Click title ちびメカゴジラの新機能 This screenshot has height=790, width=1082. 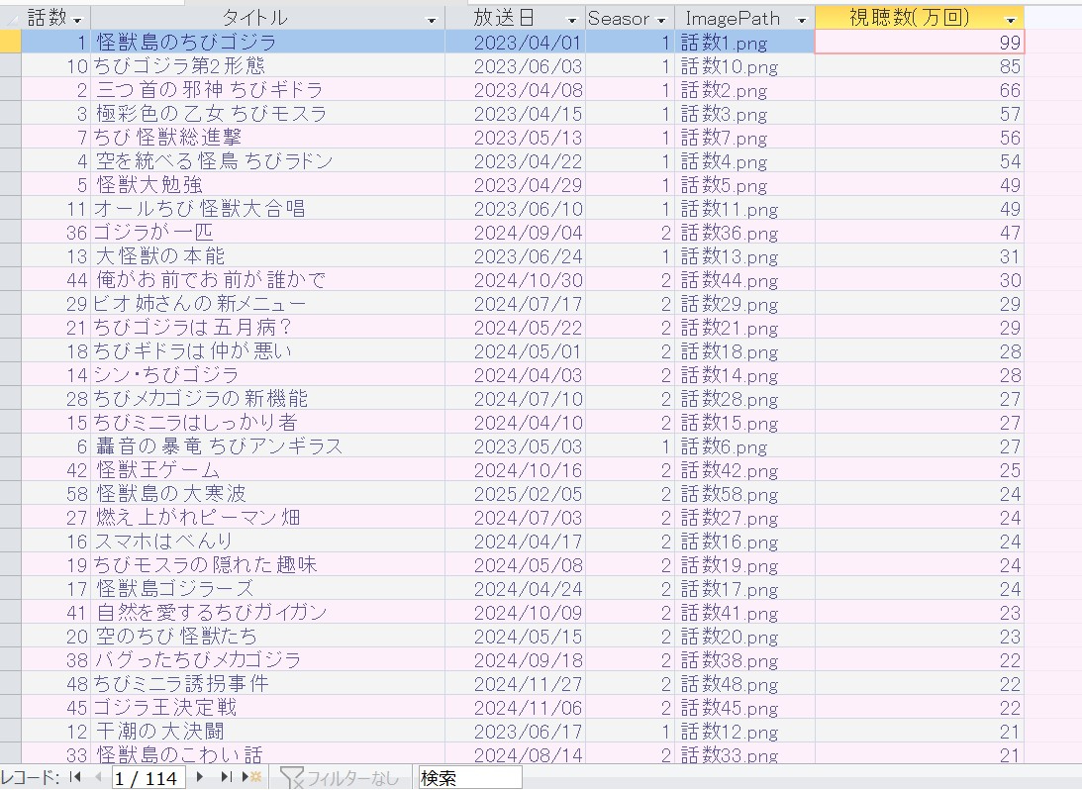[267, 399]
